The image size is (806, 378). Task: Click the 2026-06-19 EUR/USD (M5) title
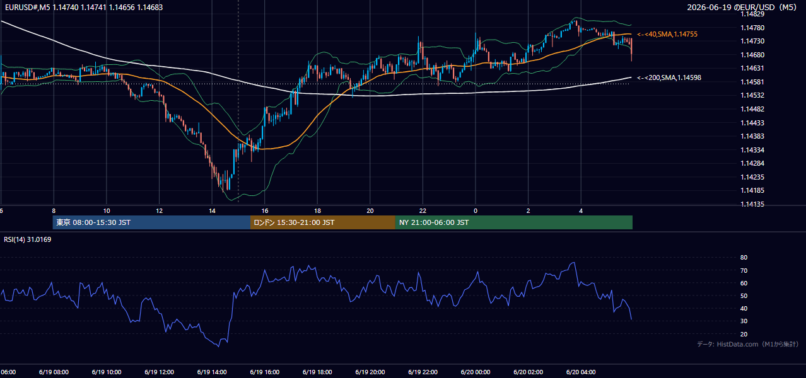pyautogui.click(x=743, y=7)
